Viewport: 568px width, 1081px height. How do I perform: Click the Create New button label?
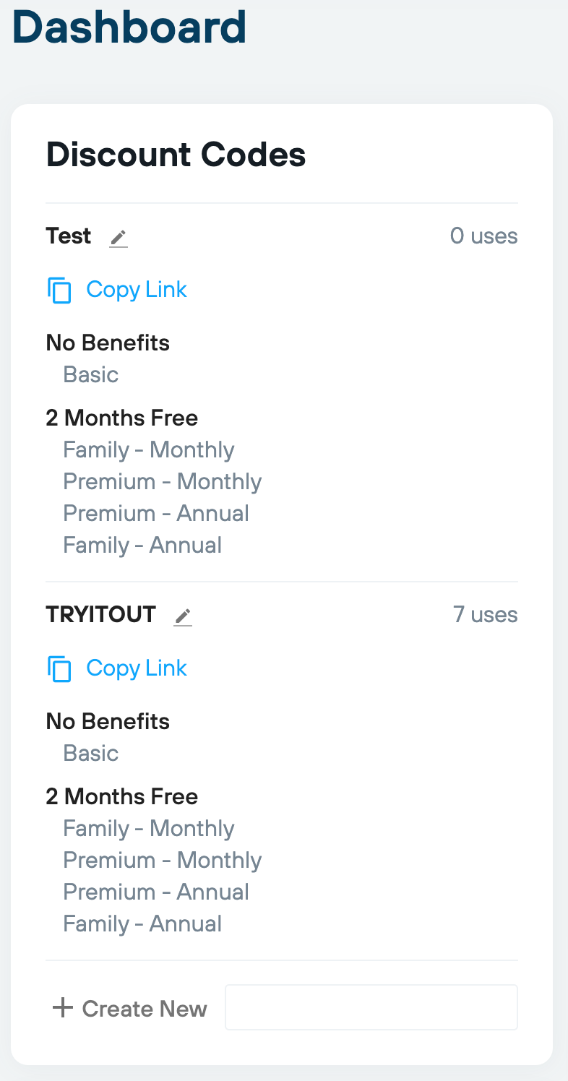145,1009
